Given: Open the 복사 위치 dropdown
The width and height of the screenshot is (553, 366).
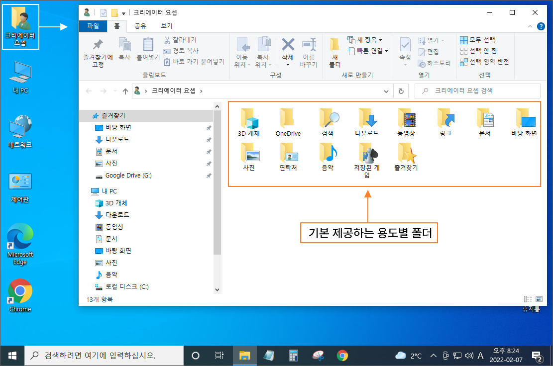Looking at the screenshot, I should [263, 53].
